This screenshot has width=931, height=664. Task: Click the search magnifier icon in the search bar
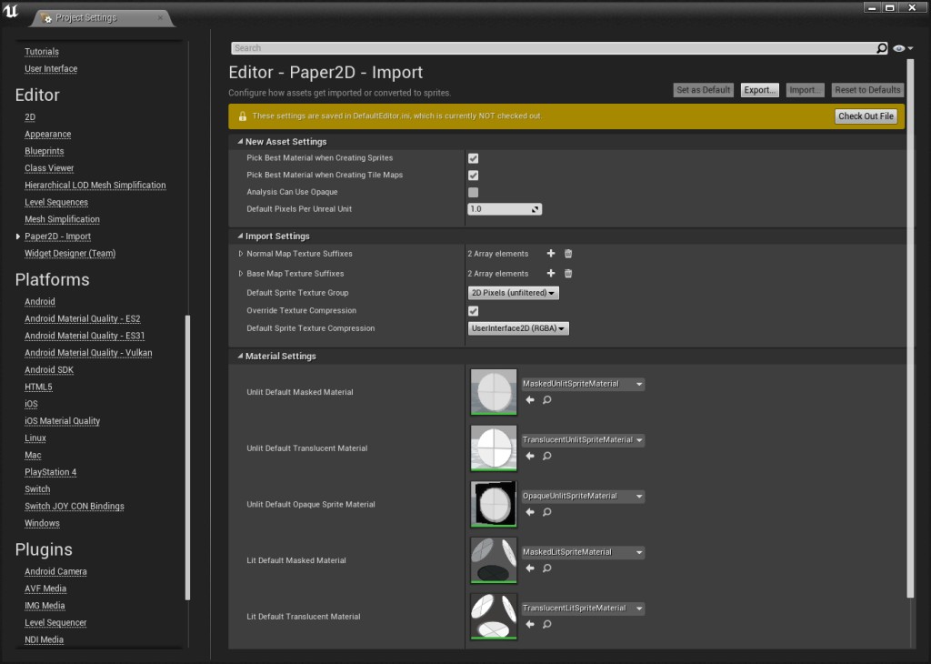pos(882,48)
